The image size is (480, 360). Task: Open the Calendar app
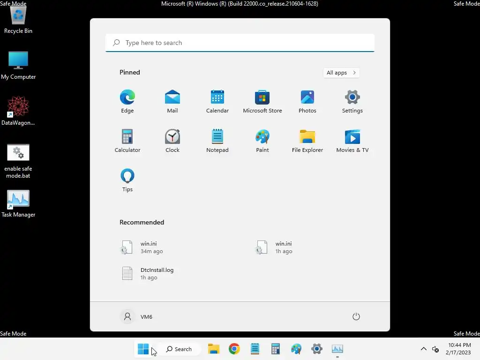(217, 101)
